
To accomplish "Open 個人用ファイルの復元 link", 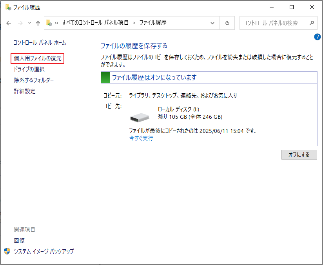I will 38,58.
